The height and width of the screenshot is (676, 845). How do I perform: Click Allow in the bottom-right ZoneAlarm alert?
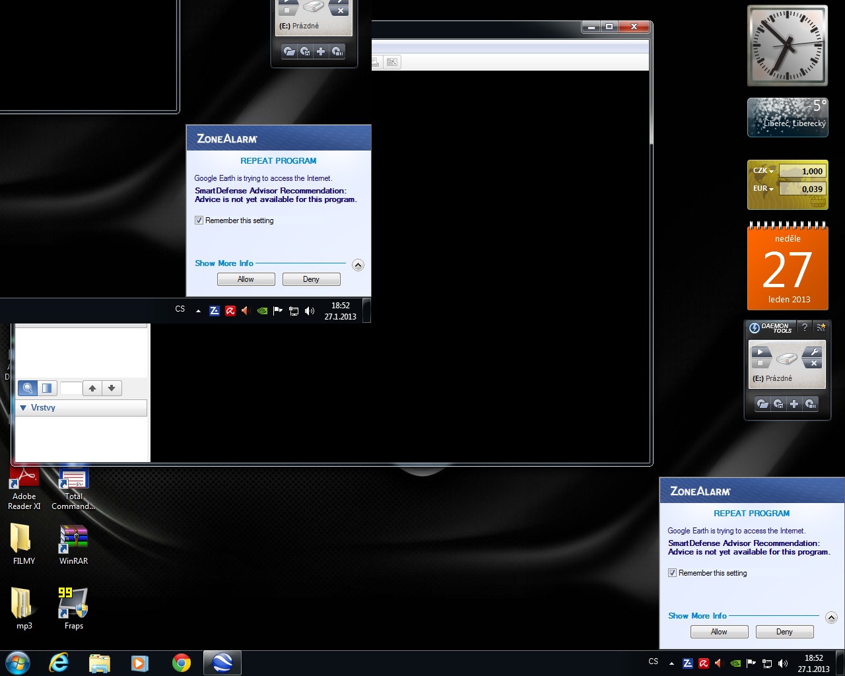(x=719, y=632)
